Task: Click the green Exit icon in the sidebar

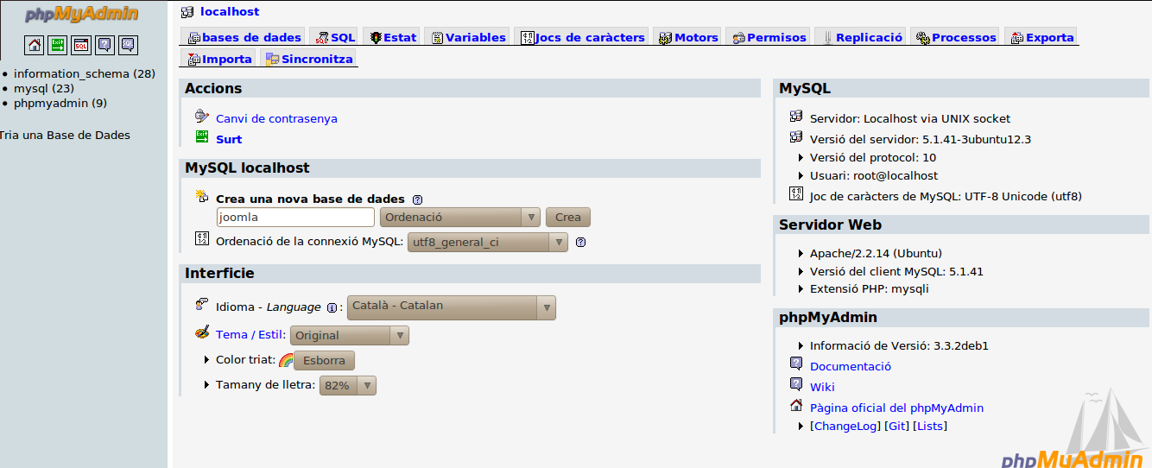Action: click(x=57, y=45)
